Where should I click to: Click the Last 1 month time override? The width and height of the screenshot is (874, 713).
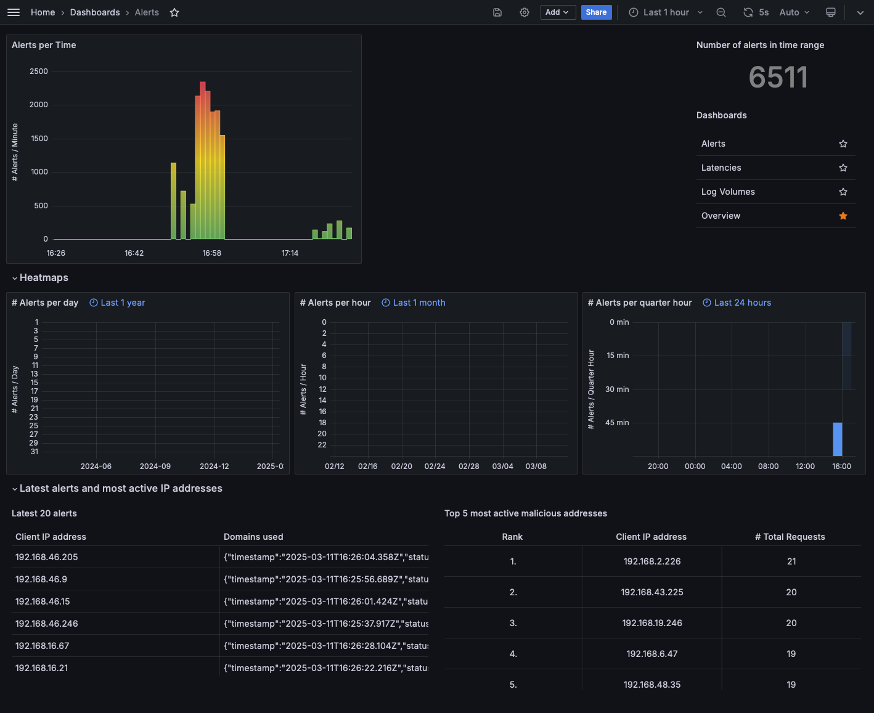click(x=414, y=303)
